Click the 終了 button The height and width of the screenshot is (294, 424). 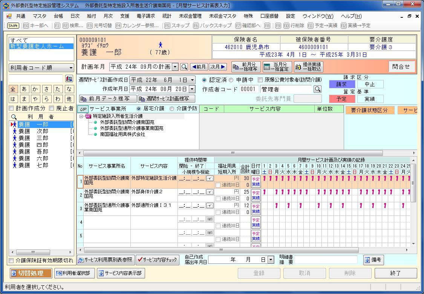395,273
